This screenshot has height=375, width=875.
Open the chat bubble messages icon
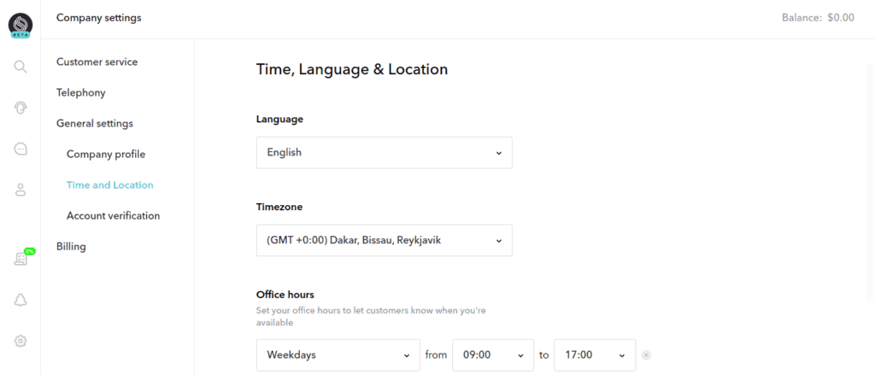pyautogui.click(x=21, y=149)
